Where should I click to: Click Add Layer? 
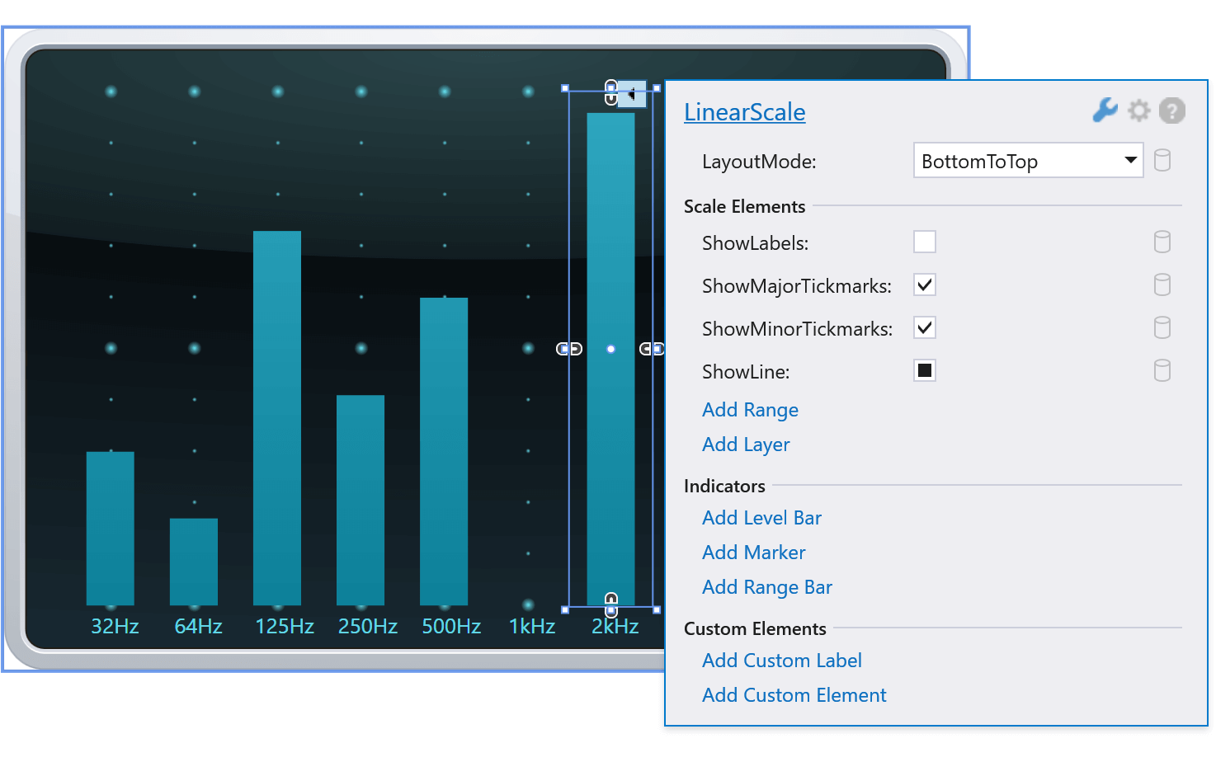745,444
